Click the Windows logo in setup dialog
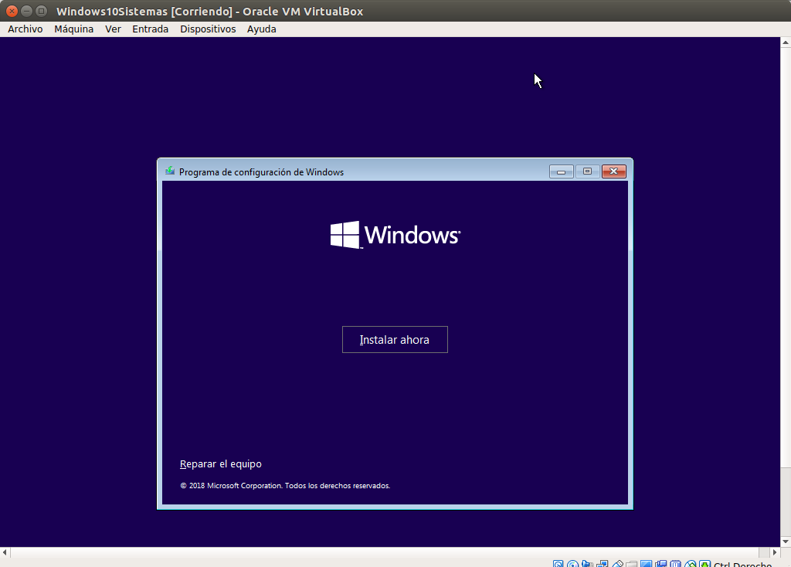This screenshot has height=567, width=791. pos(395,235)
